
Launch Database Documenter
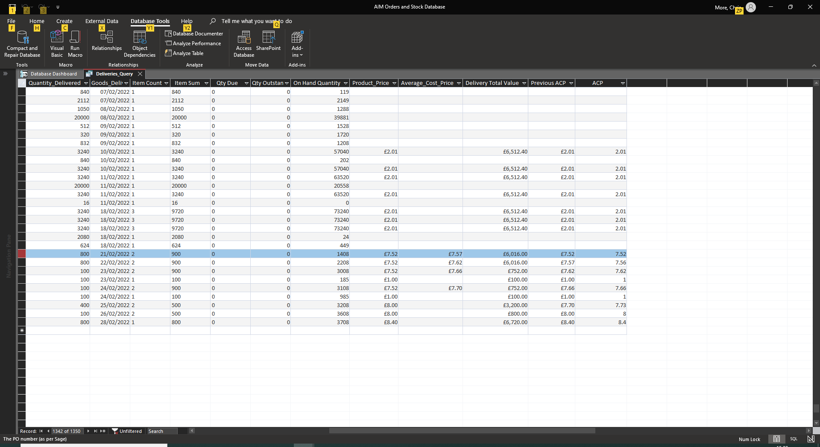194,34
